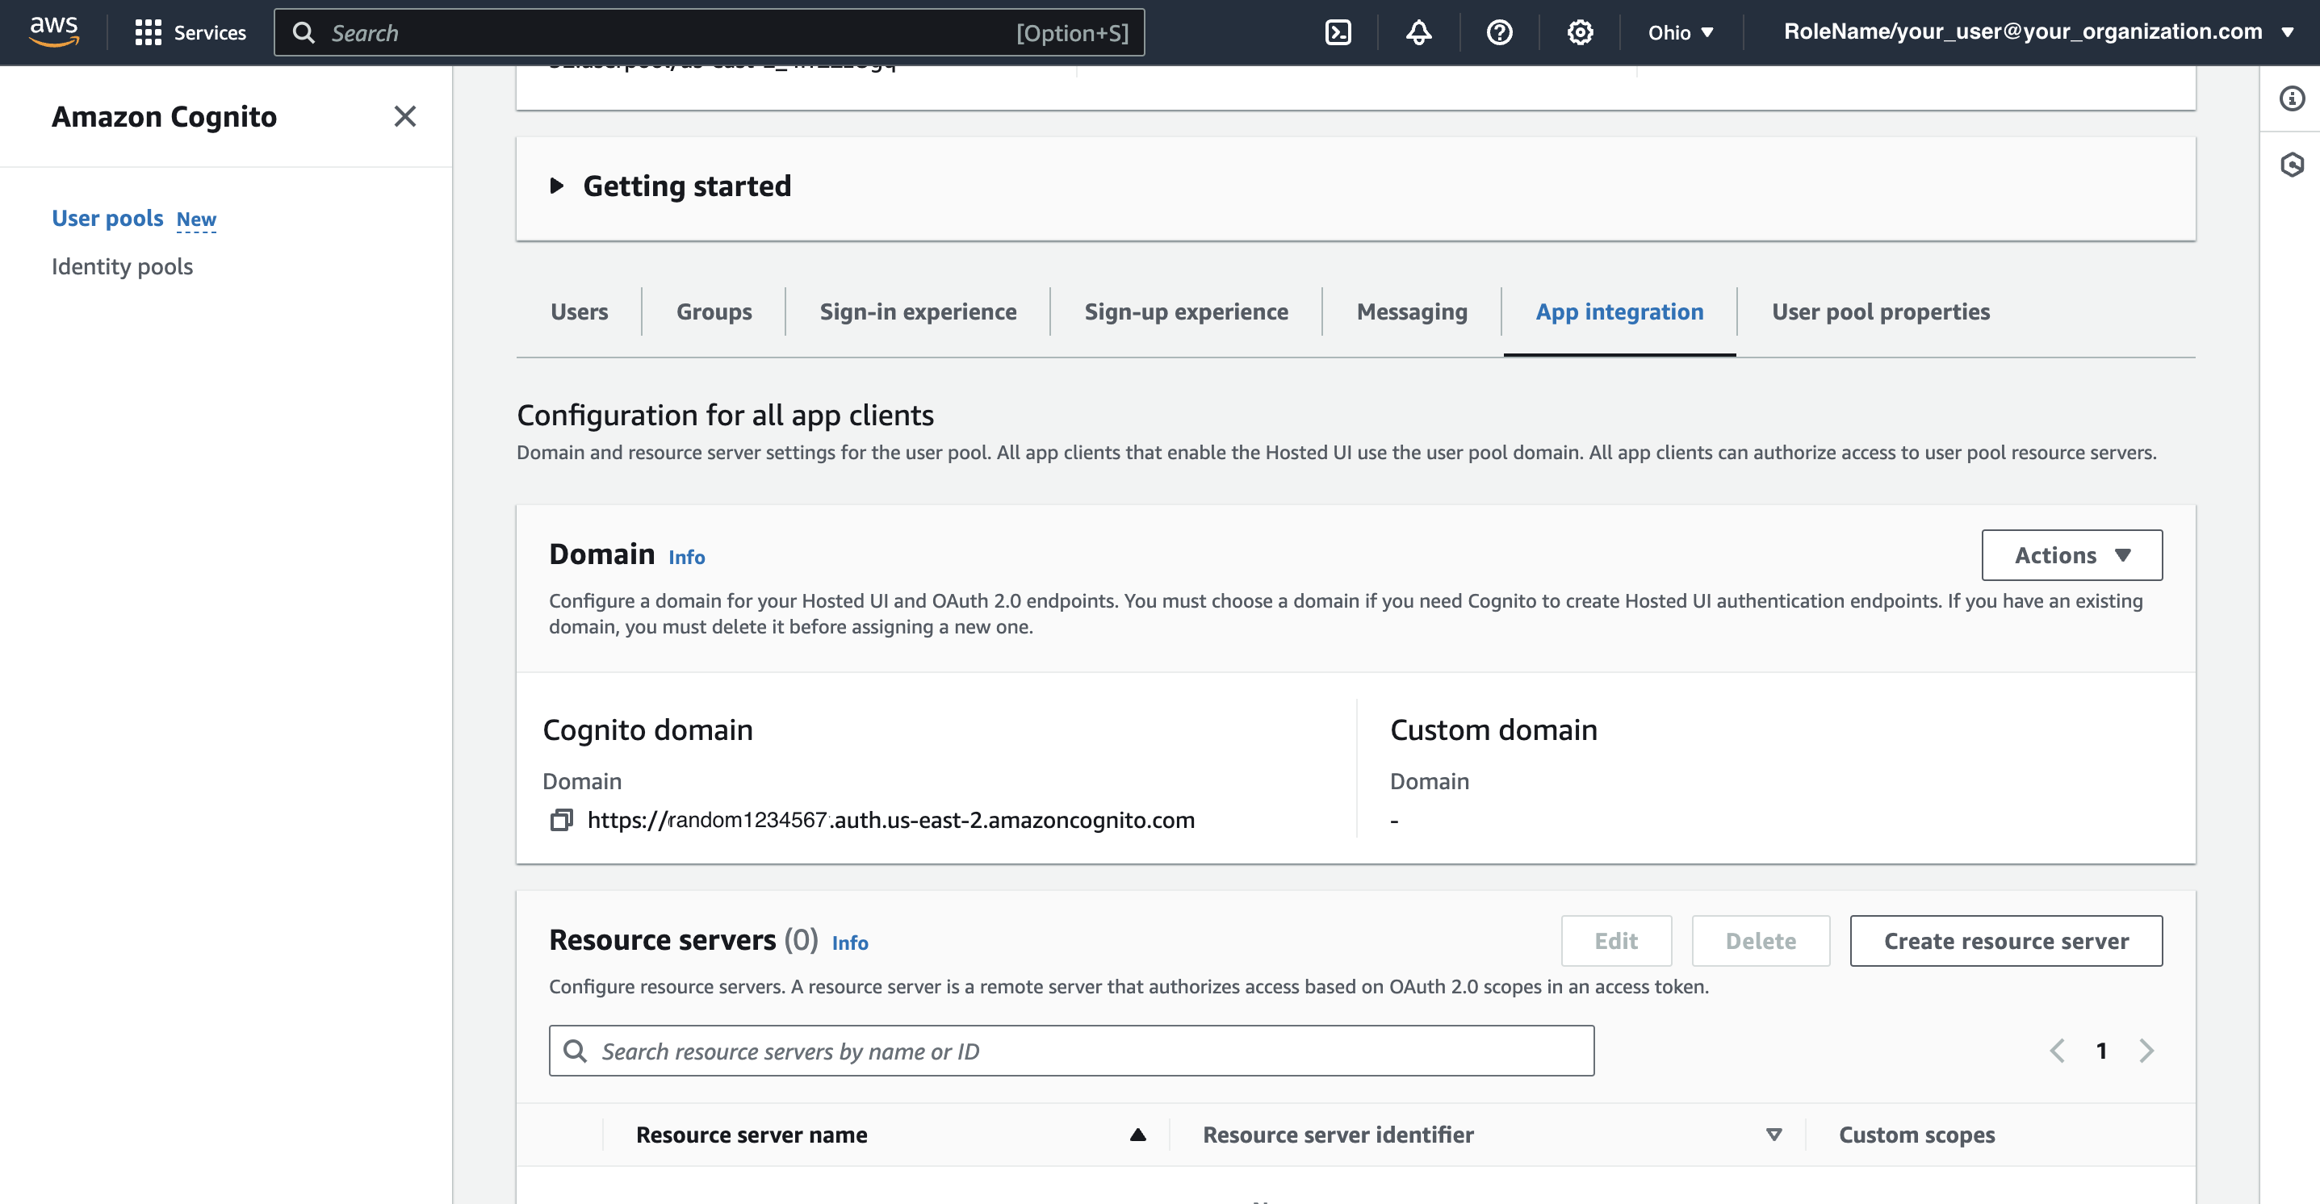Click the magnifier icon in resource servers search

pos(575,1051)
